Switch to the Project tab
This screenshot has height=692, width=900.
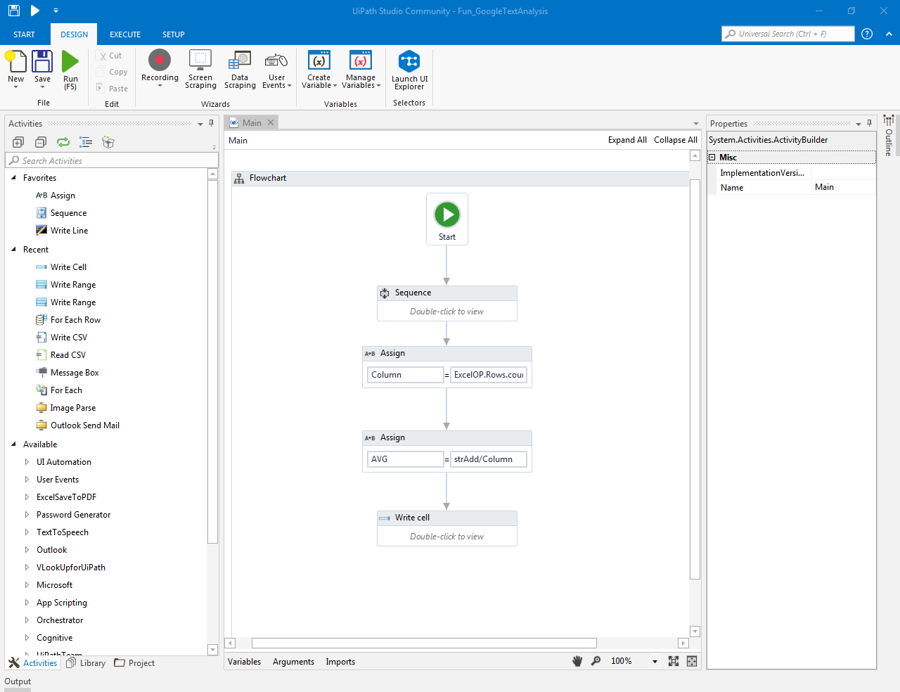click(134, 663)
